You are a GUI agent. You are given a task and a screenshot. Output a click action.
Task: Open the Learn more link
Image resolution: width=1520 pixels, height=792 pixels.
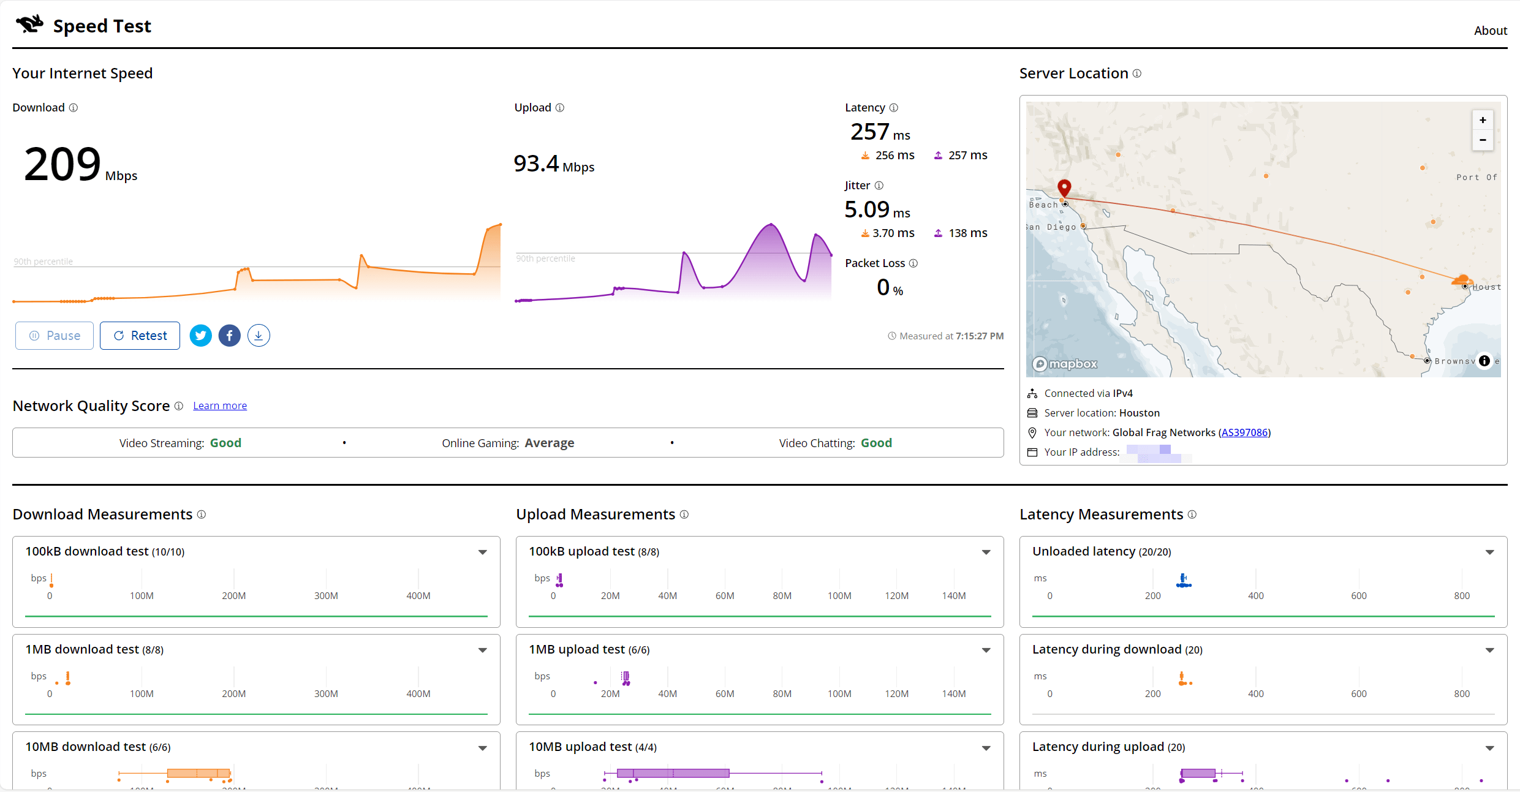click(x=220, y=405)
